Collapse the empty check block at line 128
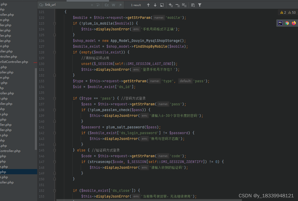This screenshot has height=201, width=298. coord(55,52)
